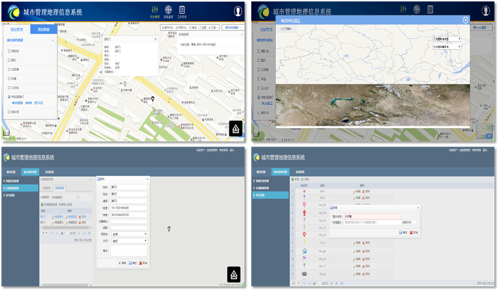Open the upper basemap dropdown in compare dialog
The image size is (499, 291).
tap(446, 39)
